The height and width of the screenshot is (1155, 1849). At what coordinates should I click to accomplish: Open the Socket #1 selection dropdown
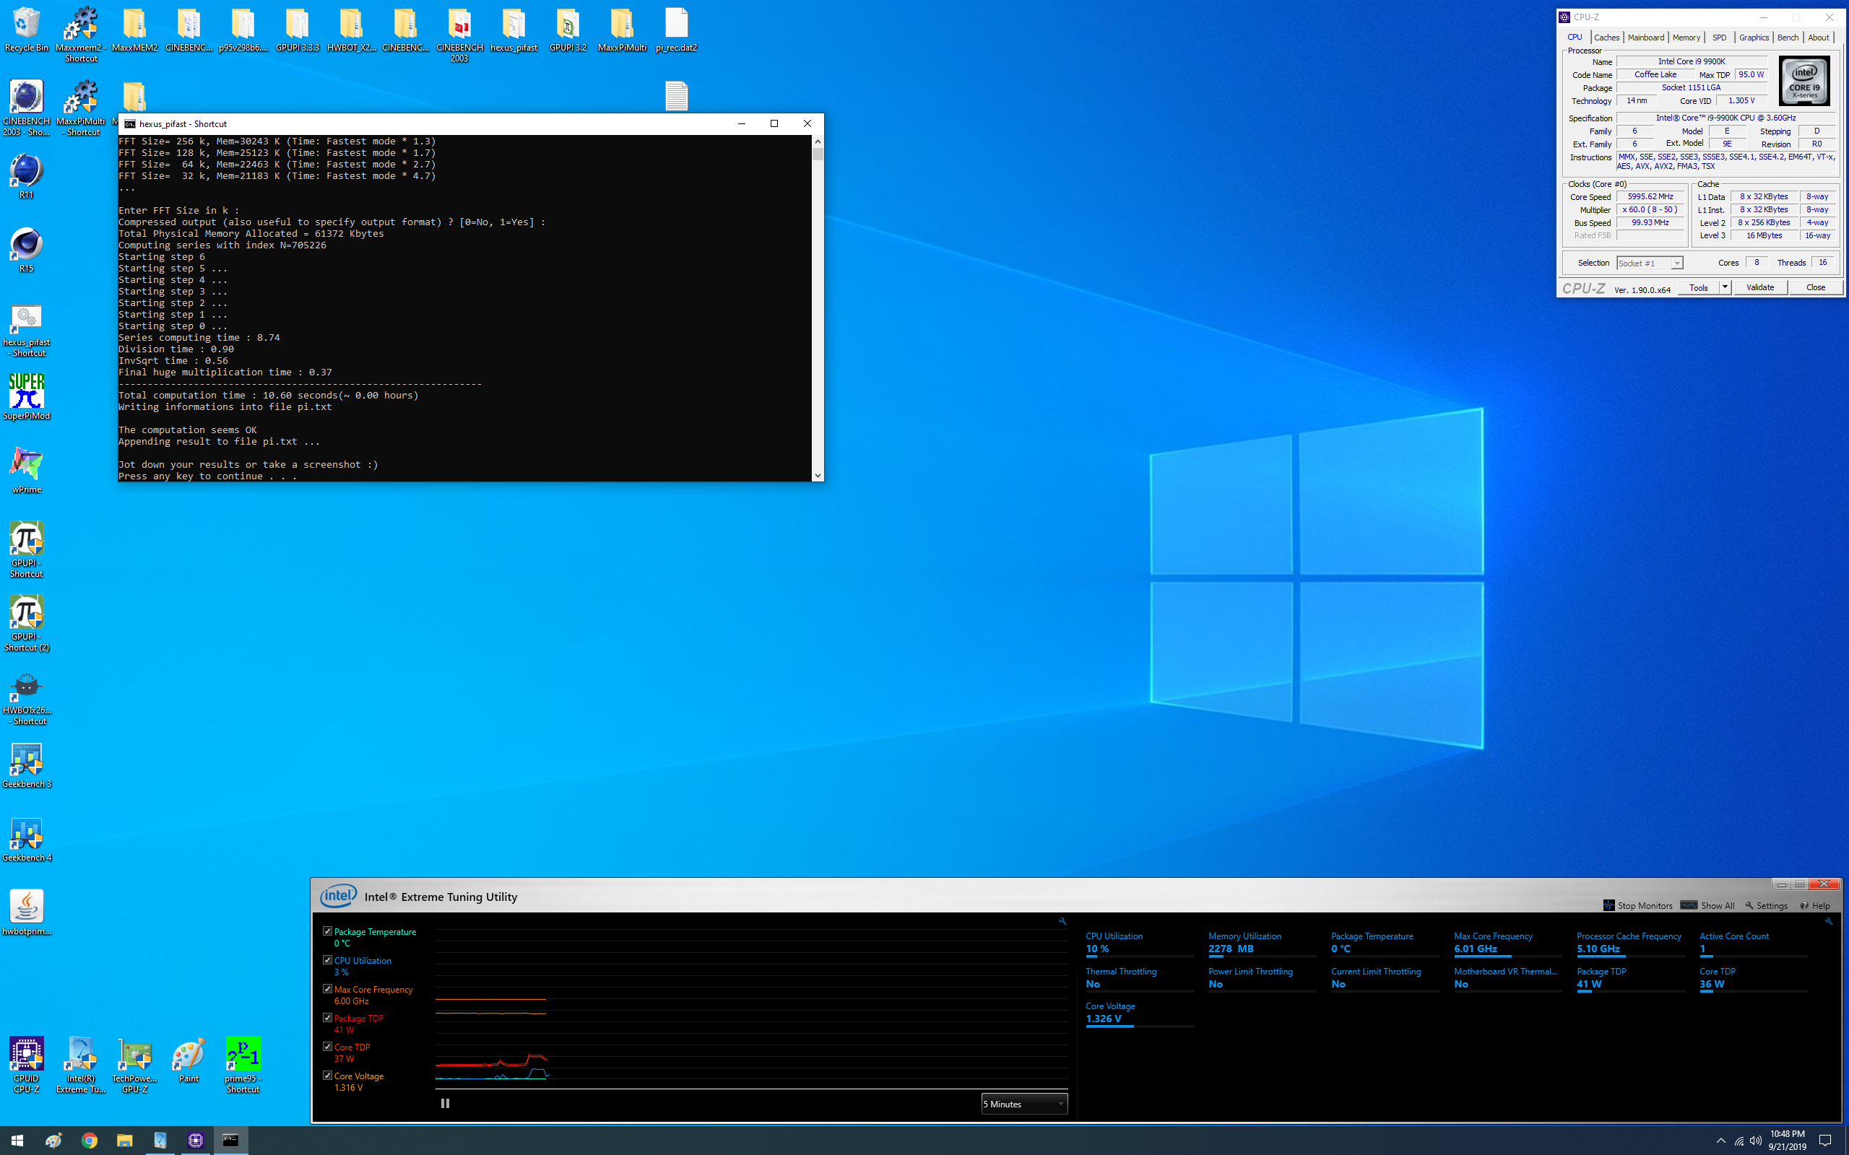(1650, 263)
